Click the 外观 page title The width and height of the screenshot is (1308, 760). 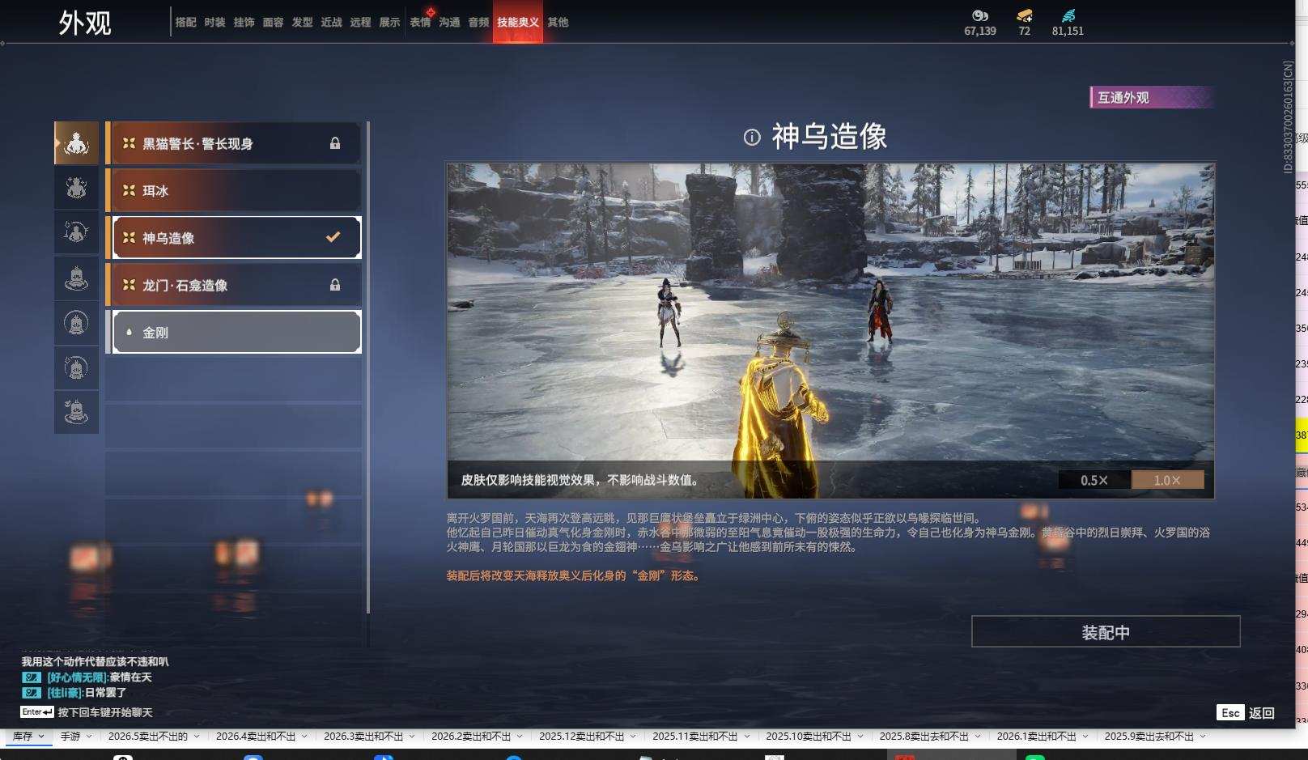(x=85, y=23)
